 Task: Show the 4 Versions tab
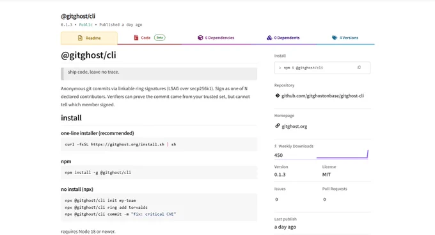click(345, 38)
